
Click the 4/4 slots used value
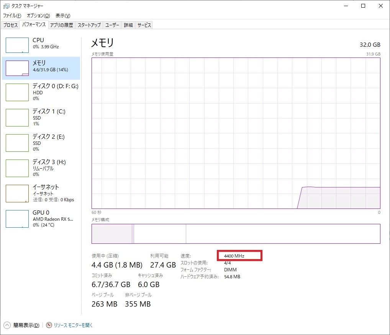227,263
